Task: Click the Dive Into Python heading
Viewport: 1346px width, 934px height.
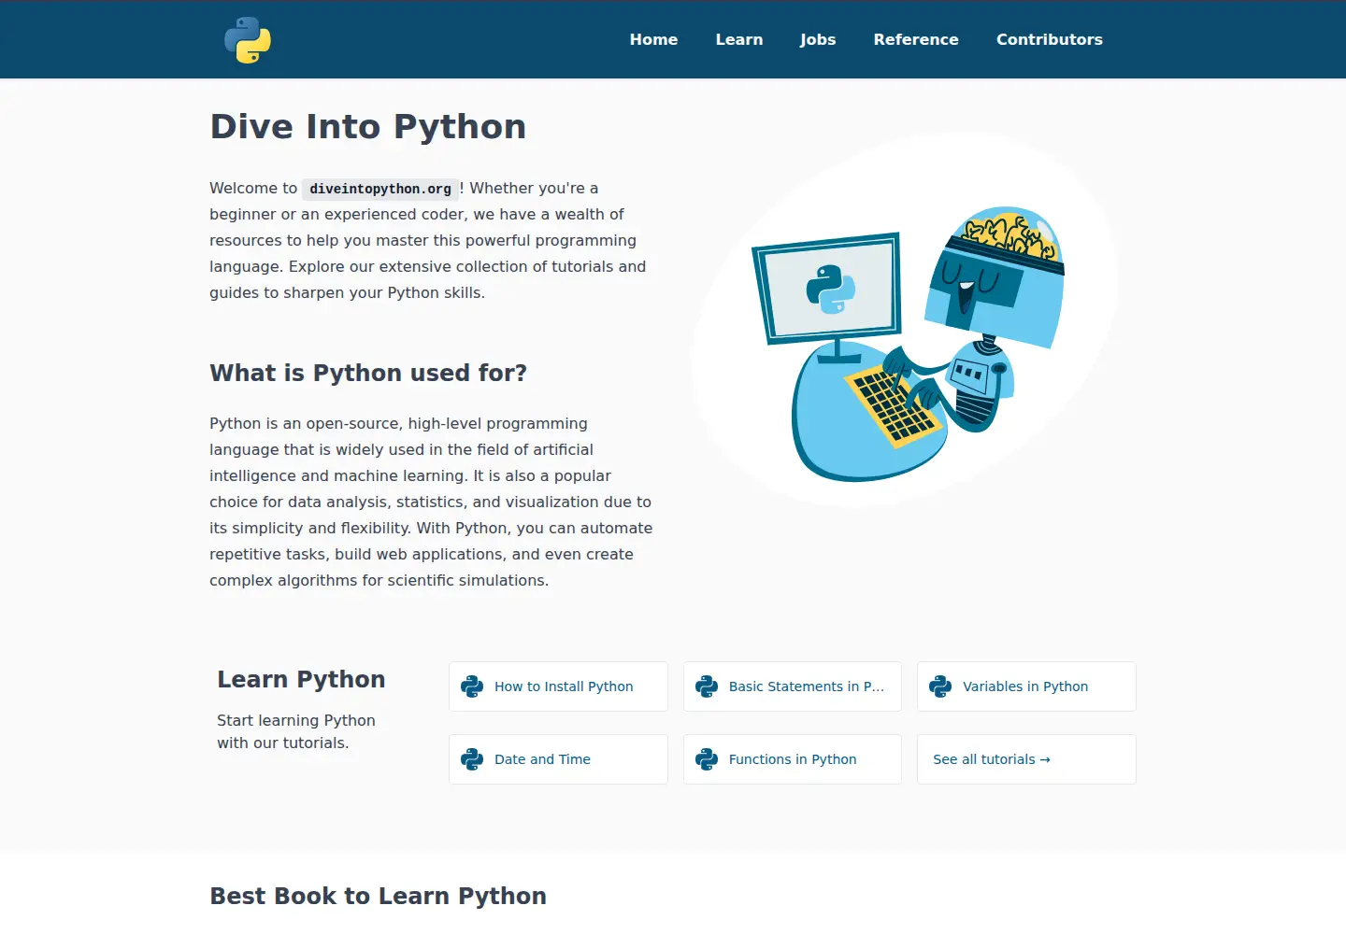Action: click(x=368, y=127)
